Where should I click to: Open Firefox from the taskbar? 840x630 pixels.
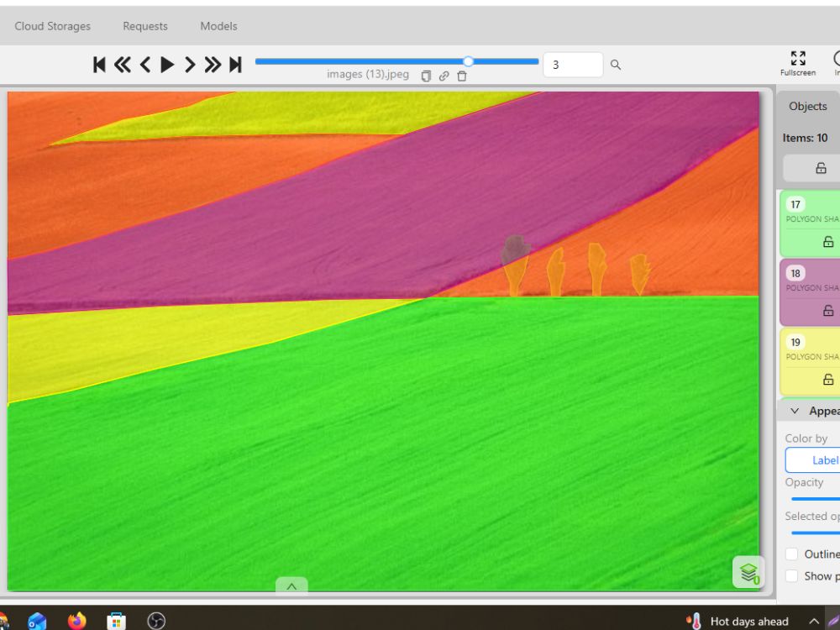coord(77,621)
